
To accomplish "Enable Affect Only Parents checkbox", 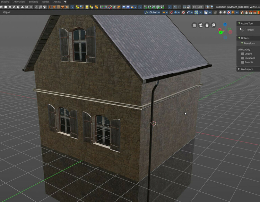I will [x=243, y=62].
